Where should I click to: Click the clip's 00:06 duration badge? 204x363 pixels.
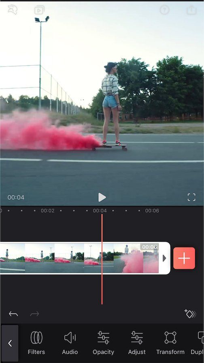(149, 247)
